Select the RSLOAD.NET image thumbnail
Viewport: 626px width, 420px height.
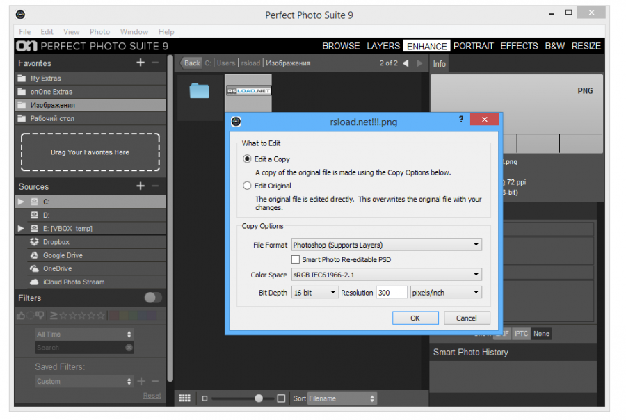pyautogui.click(x=248, y=91)
